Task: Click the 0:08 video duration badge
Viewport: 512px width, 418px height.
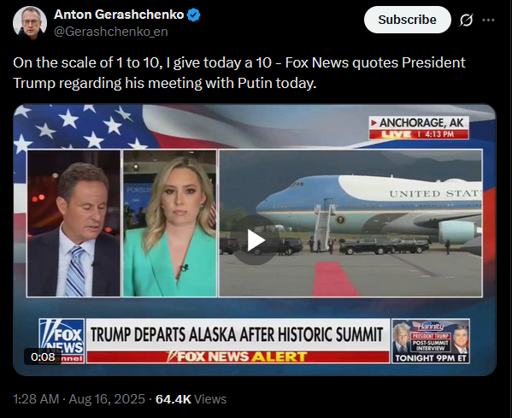Action: [x=43, y=356]
